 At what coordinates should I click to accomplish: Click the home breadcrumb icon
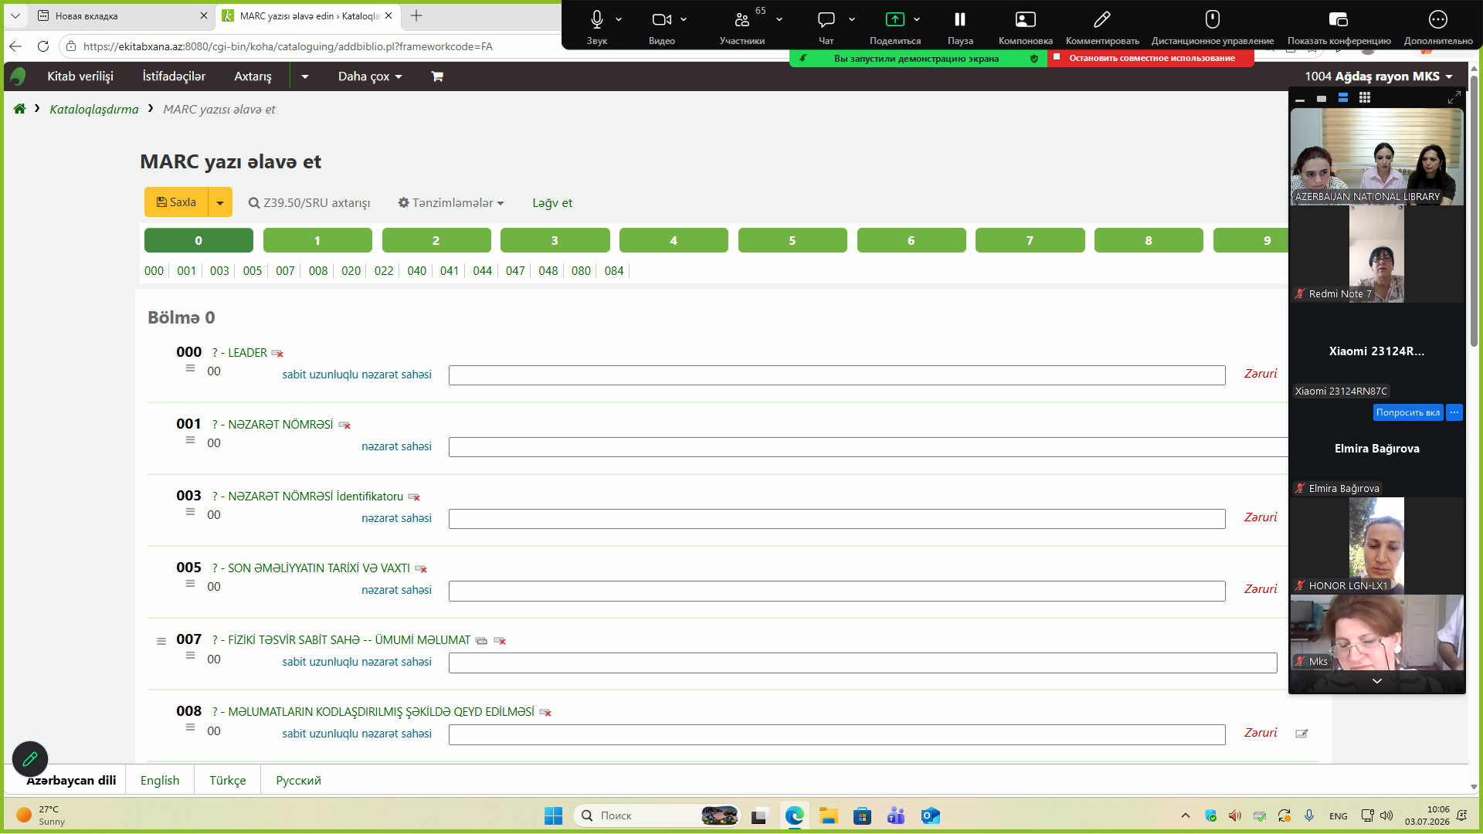coord(20,109)
